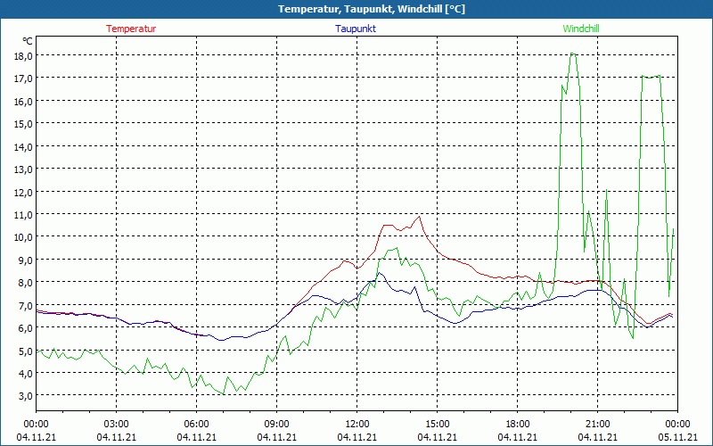Click the '11,0' y-axis value
Viewport: 713px width, 446px height.
tap(24, 214)
